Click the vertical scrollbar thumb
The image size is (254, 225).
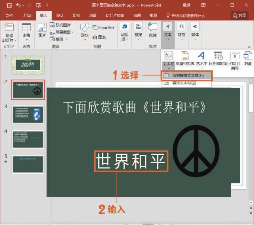point(251,98)
